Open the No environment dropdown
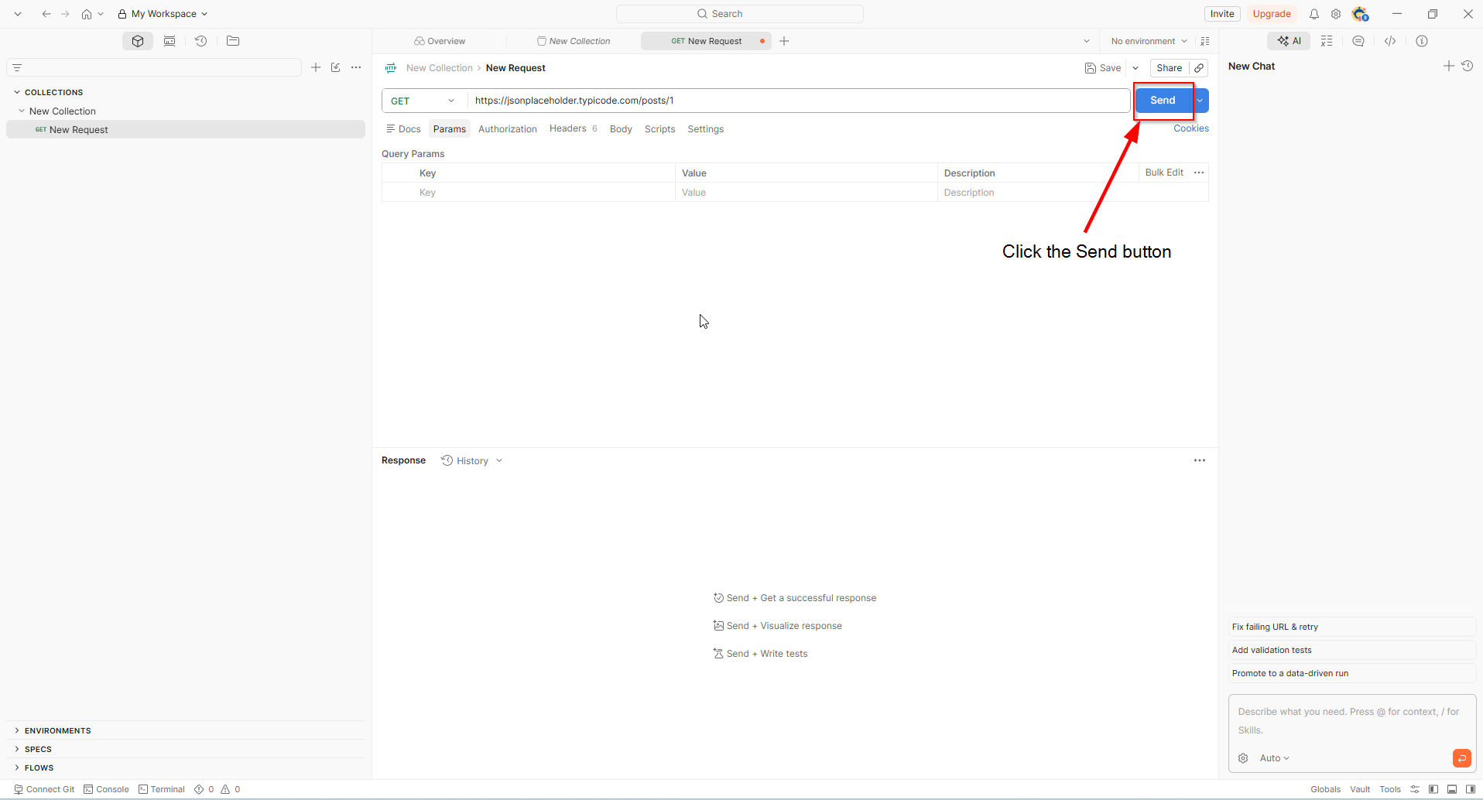 point(1149,41)
